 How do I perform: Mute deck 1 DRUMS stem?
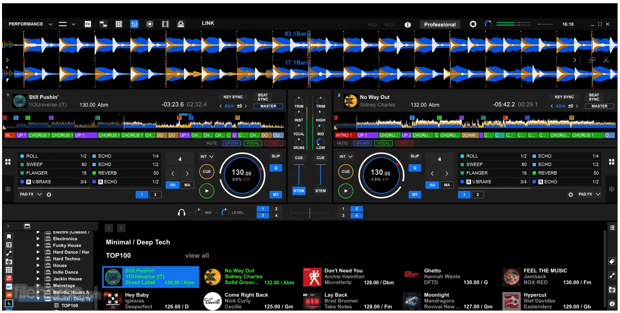pos(232,143)
